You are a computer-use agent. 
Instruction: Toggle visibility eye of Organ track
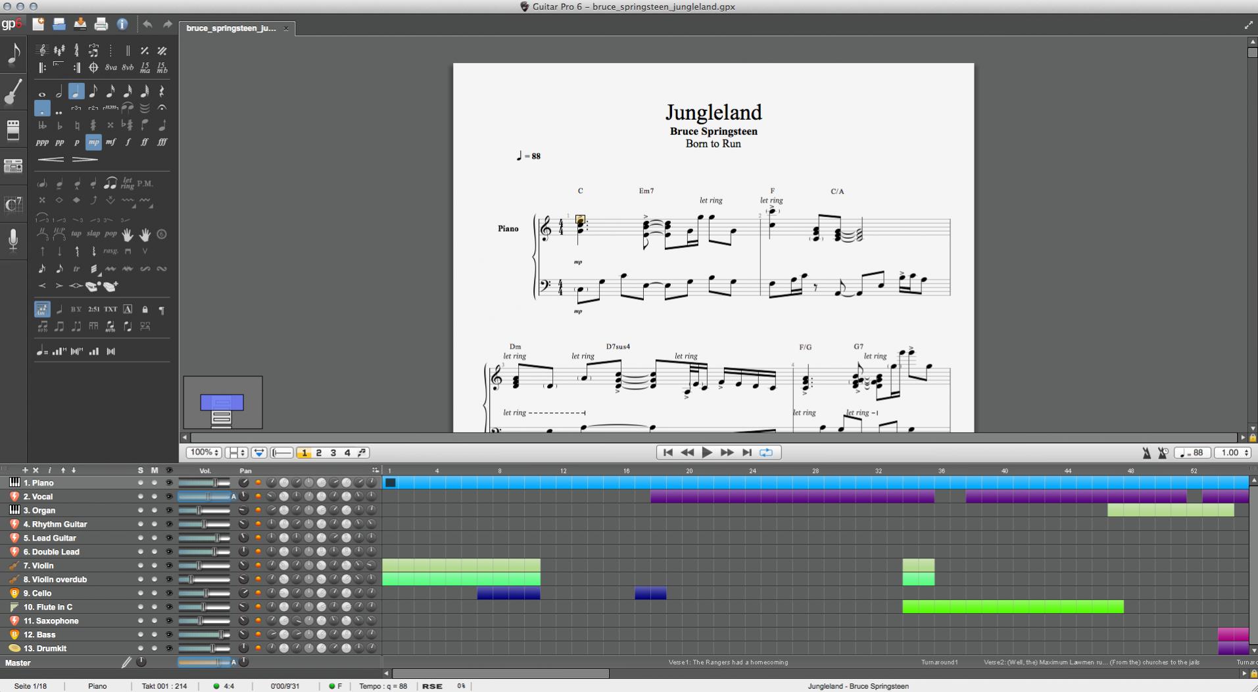coord(169,510)
